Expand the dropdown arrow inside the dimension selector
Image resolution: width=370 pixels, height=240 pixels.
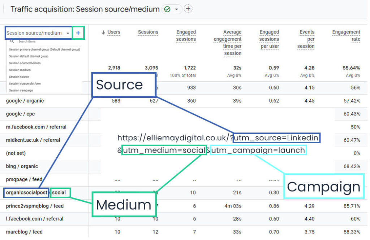click(x=68, y=33)
